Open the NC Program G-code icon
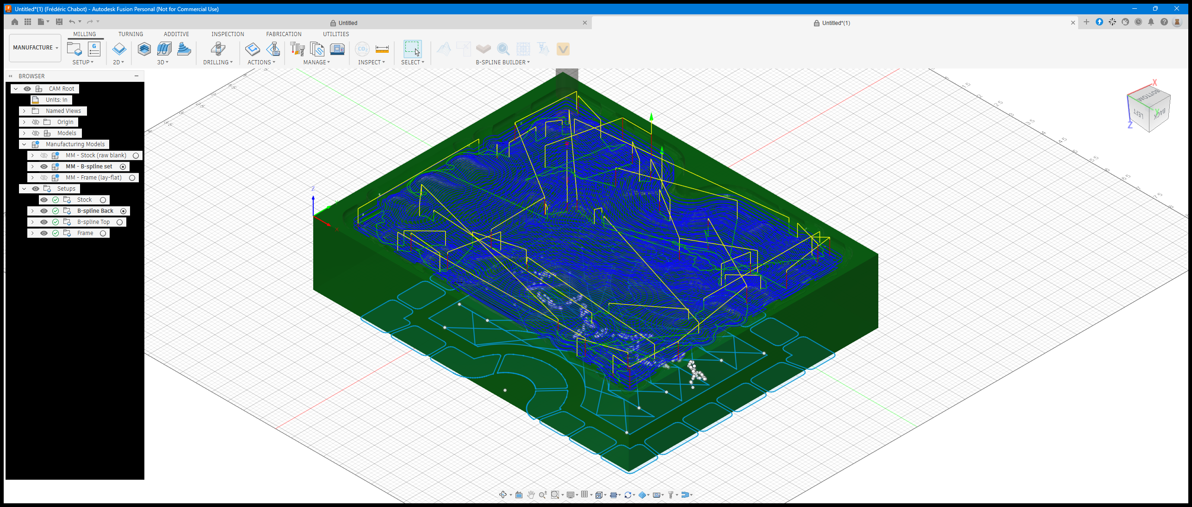Image resolution: width=1192 pixels, height=507 pixels. [x=94, y=49]
